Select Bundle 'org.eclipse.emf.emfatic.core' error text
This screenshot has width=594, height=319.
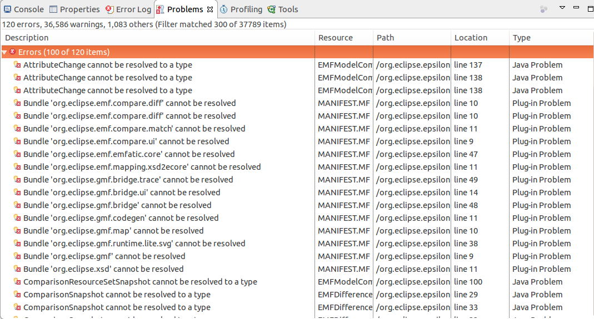(129, 154)
